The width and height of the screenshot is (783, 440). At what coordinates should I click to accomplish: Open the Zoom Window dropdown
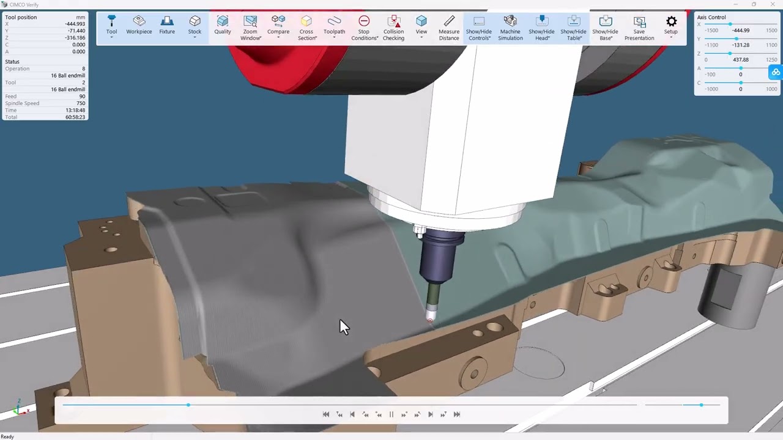250,28
